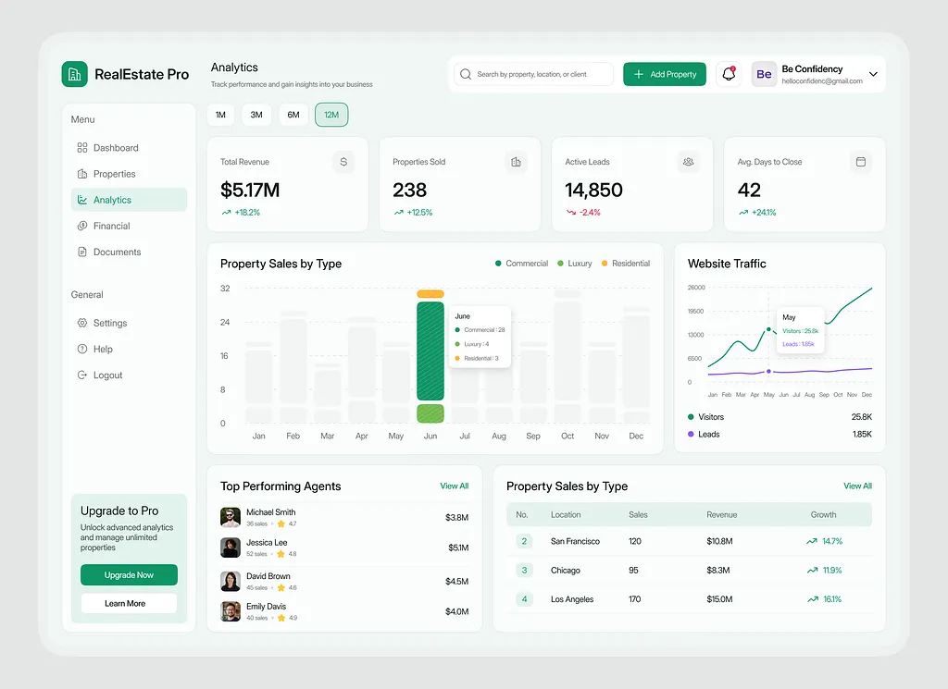Click the people icon in Active Leads card

click(x=688, y=162)
